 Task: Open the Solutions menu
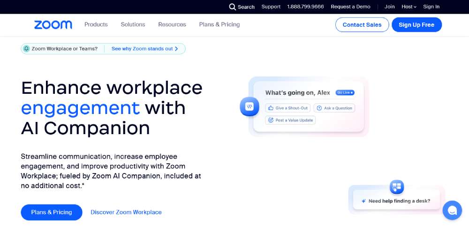tap(133, 24)
